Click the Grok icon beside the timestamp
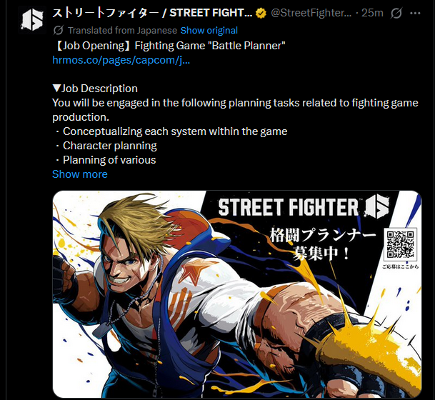Viewport: 435px width, 400px height. click(x=396, y=13)
